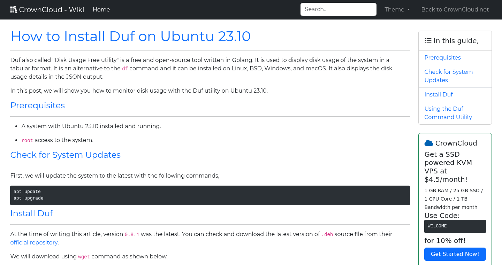Open the Theme dropdown in the navbar
Screen dimensions: 502x265
click(x=397, y=9)
